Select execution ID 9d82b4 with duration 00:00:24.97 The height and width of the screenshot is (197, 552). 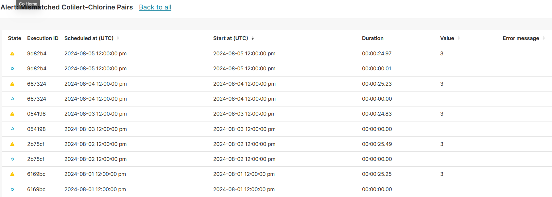click(37, 53)
